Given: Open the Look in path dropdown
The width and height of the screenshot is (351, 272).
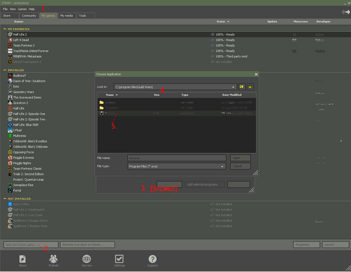Looking at the screenshot, I should pyautogui.click(x=233, y=87).
